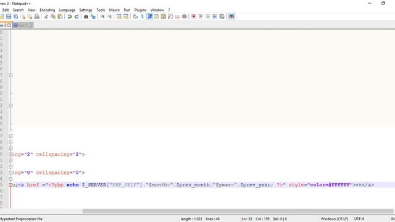This screenshot has height=222, width=395.
Task: Open the ? help menu
Action: tap(169, 10)
